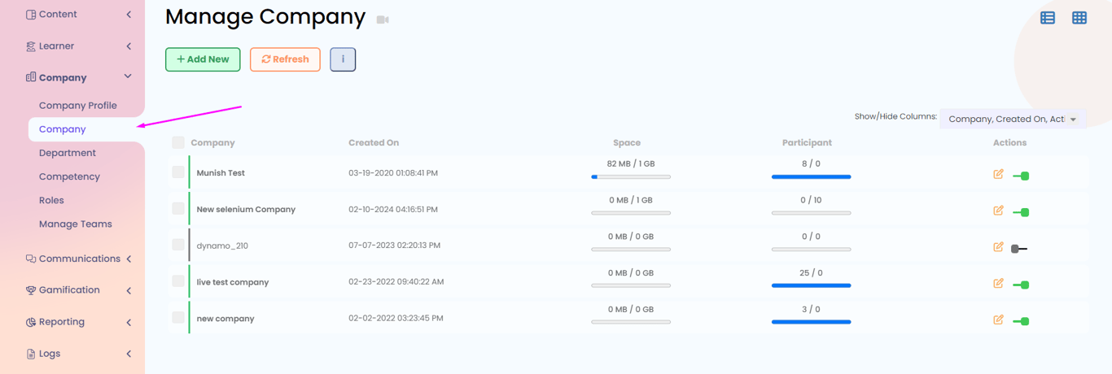Edit the Munish Test company
This screenshot has height=374, width=1112.
pyautogui.click(x=998, y=174)
